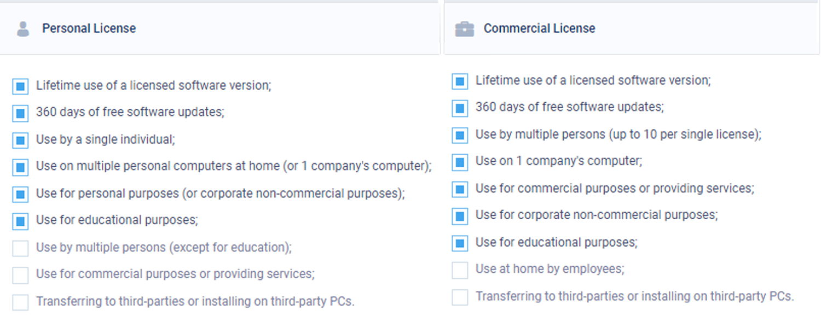Toggle Personal 'Use for educational purposes' checkbox
This screenshot has height=328, width=821.
20,221
